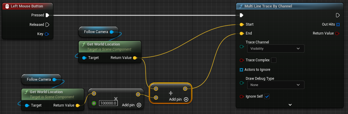Click the Draw Debug Type input pin

point(242,83)
